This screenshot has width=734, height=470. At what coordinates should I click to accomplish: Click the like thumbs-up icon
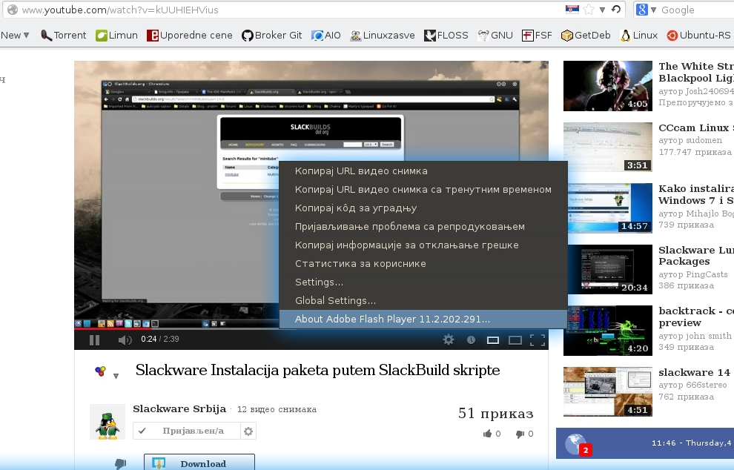point(487,434)
